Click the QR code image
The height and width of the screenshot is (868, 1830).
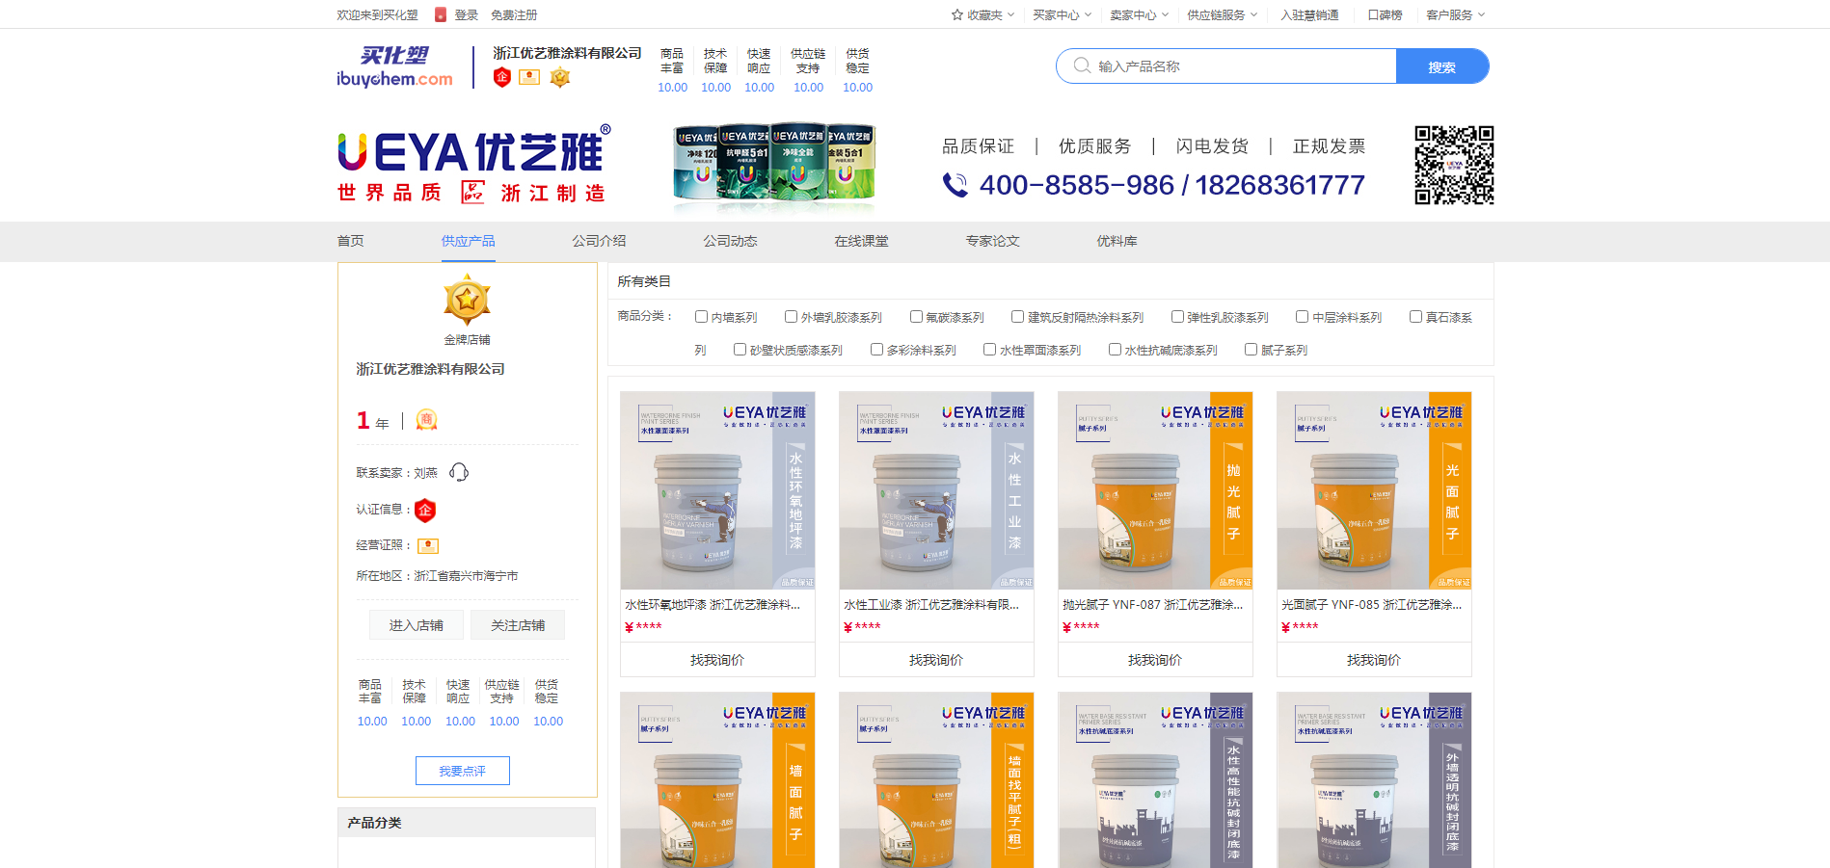pos(1454,165)
